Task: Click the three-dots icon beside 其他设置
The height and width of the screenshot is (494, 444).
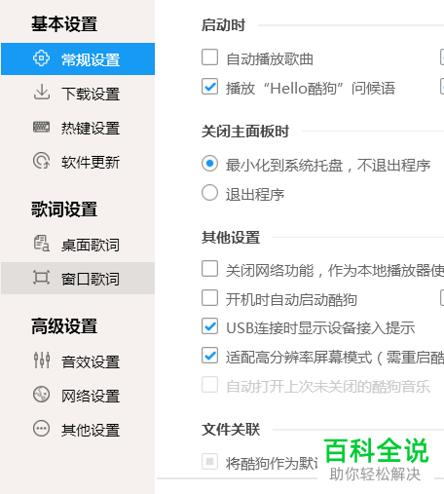Action: [42, 429]
